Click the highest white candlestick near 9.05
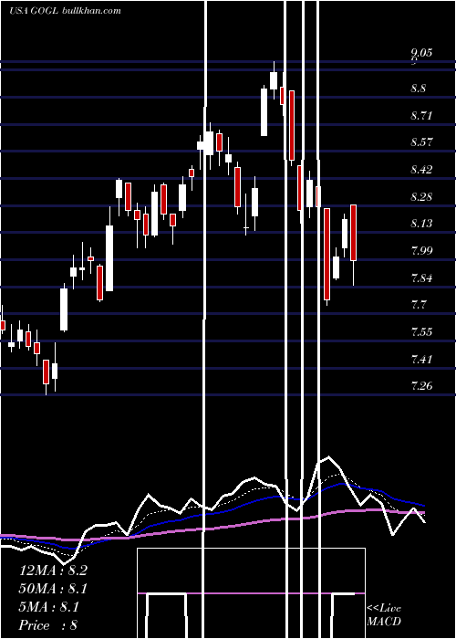Screen dimensions: 456x639 point(274,80)
